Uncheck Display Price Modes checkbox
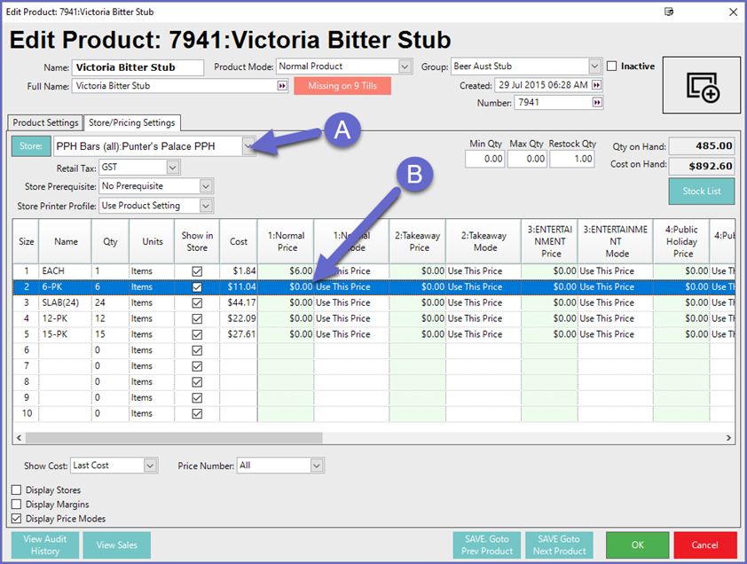The width and height of the screenshot is (747, 564). (17, 518)
